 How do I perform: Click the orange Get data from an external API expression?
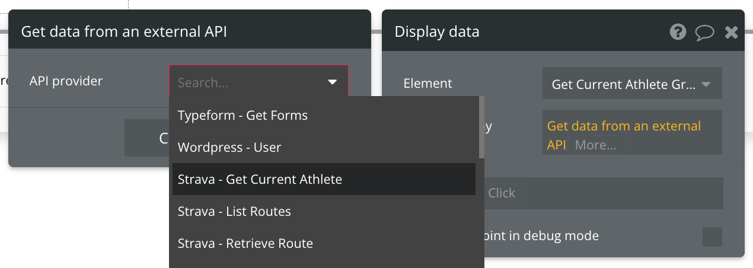(624, 126)
